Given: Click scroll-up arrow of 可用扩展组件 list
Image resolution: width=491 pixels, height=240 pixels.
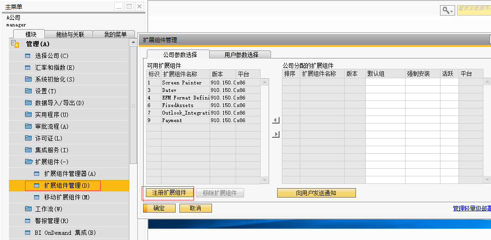Looking at the screenshot, I should pos(264,83).
